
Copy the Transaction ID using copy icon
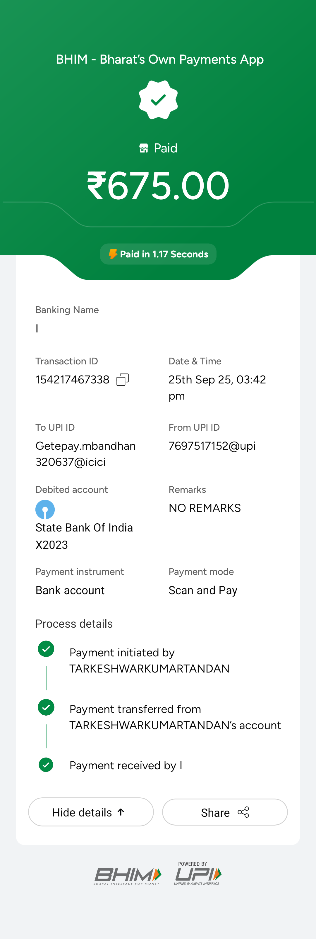tap(123, 379)
